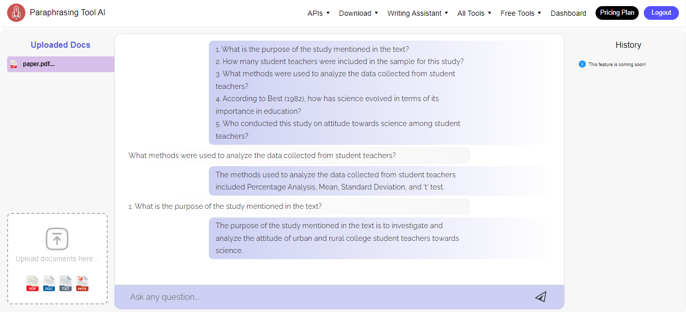Click the upload arrow icon in dropzone
686x312 pixels.
(57, 239)
